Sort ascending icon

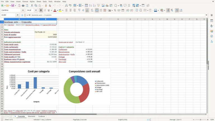click(x=90, y=6)
